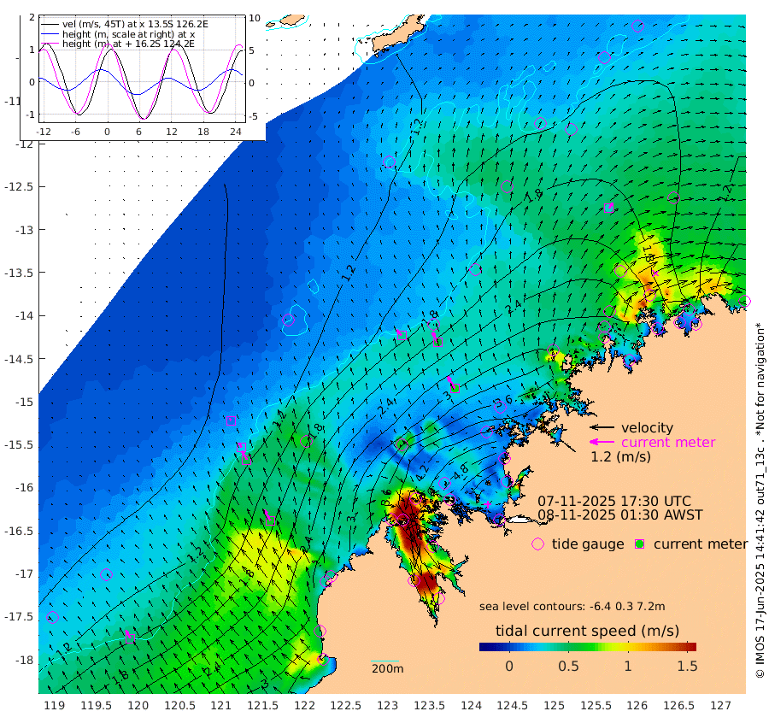
Task: Click the 'tidal current speed (m/s)' colorbar title
Action: tap(588, 631)
